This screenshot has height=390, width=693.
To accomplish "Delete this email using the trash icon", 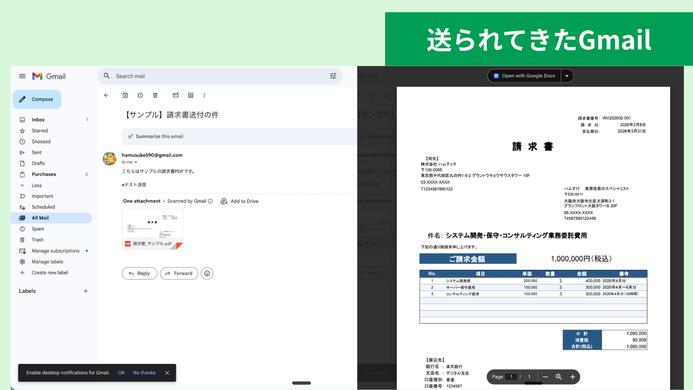I will 155,96.
